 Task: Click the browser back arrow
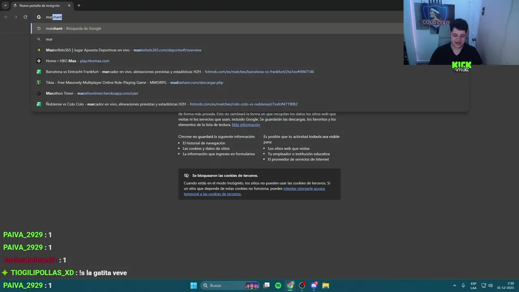pyautogui.click(x=6, y=17)
